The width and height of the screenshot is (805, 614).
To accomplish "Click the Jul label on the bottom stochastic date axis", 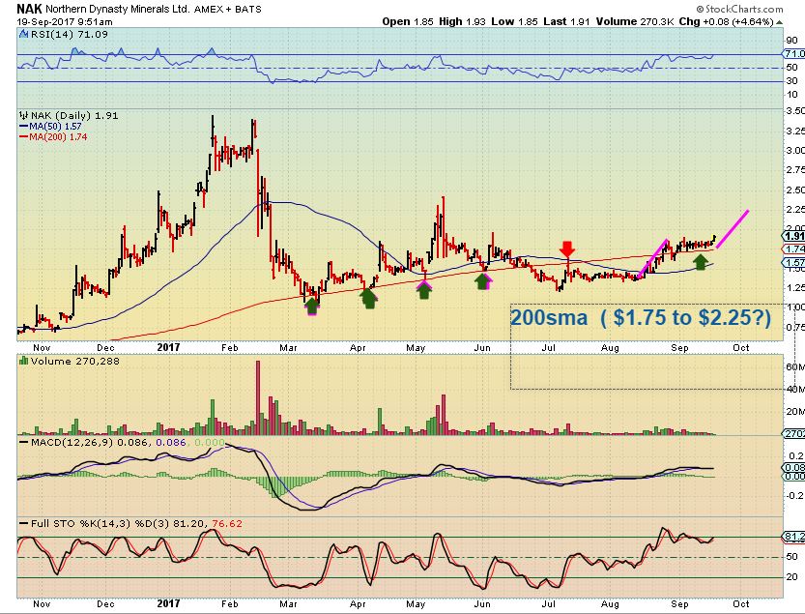I will [549, 604].
